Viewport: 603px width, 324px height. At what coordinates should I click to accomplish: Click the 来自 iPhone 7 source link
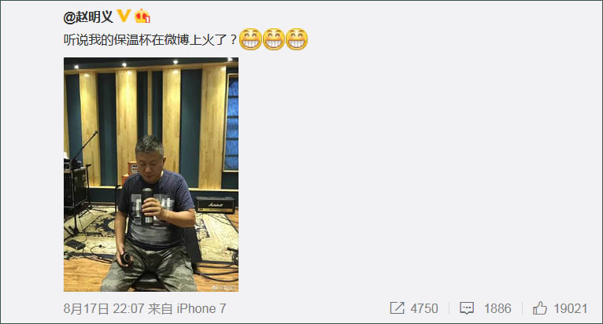187,308
